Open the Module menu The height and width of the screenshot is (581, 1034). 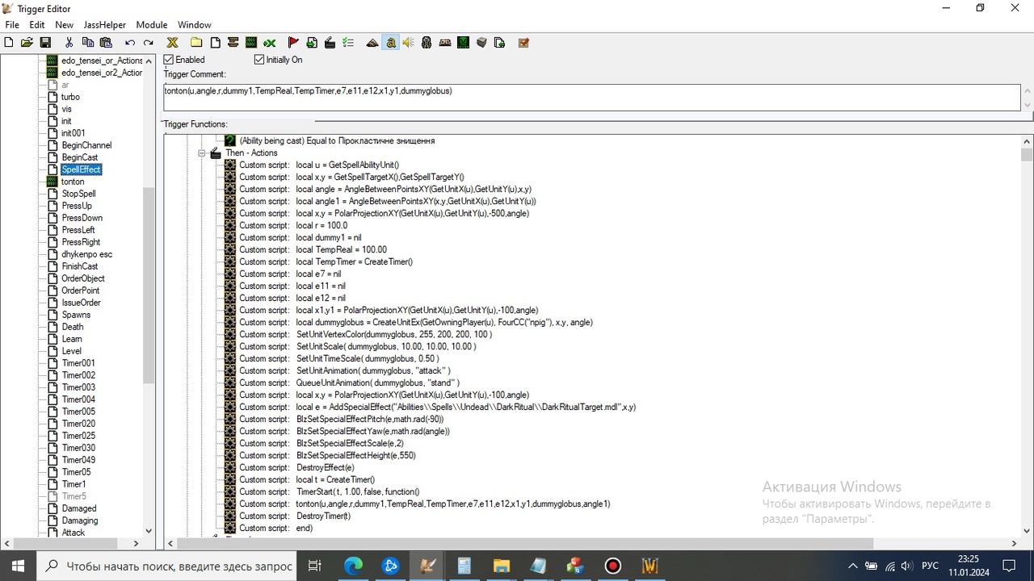click(152, 25)
